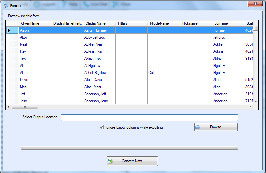This screenshot has height=173, width=266.
Task: Click the horizontal scrollbar right arrow
Action: [x=250, y=107]
